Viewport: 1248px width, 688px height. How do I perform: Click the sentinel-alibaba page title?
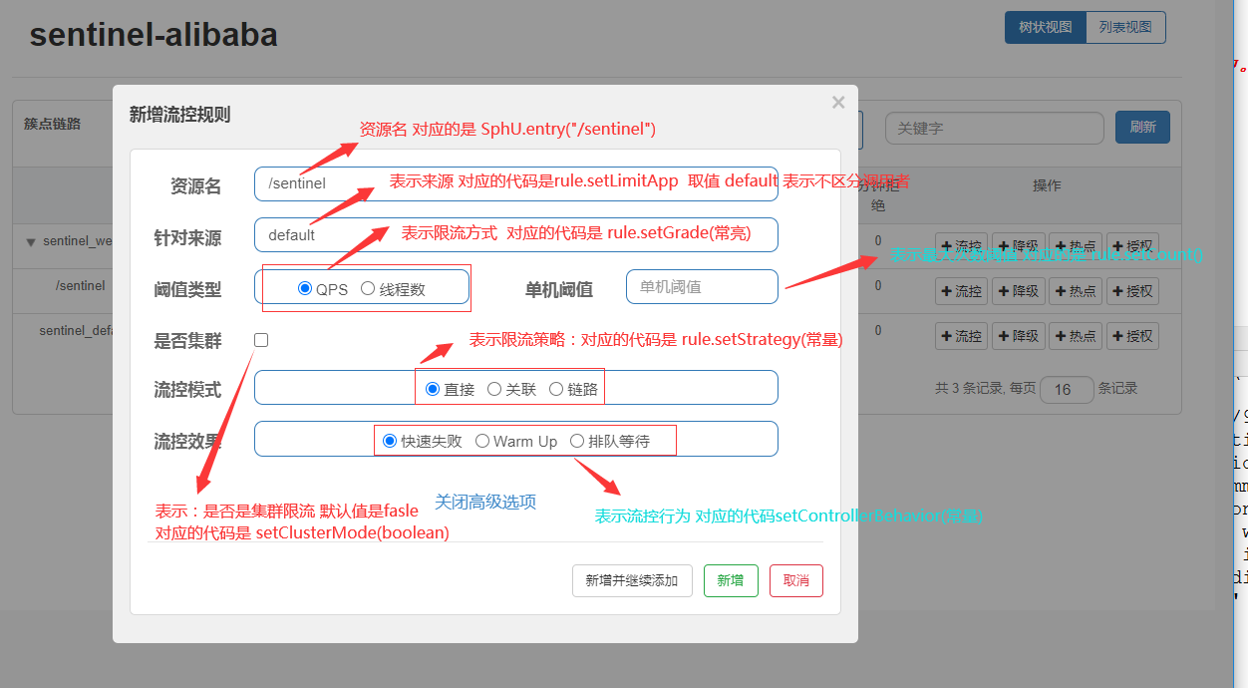(x=154, y=35)
